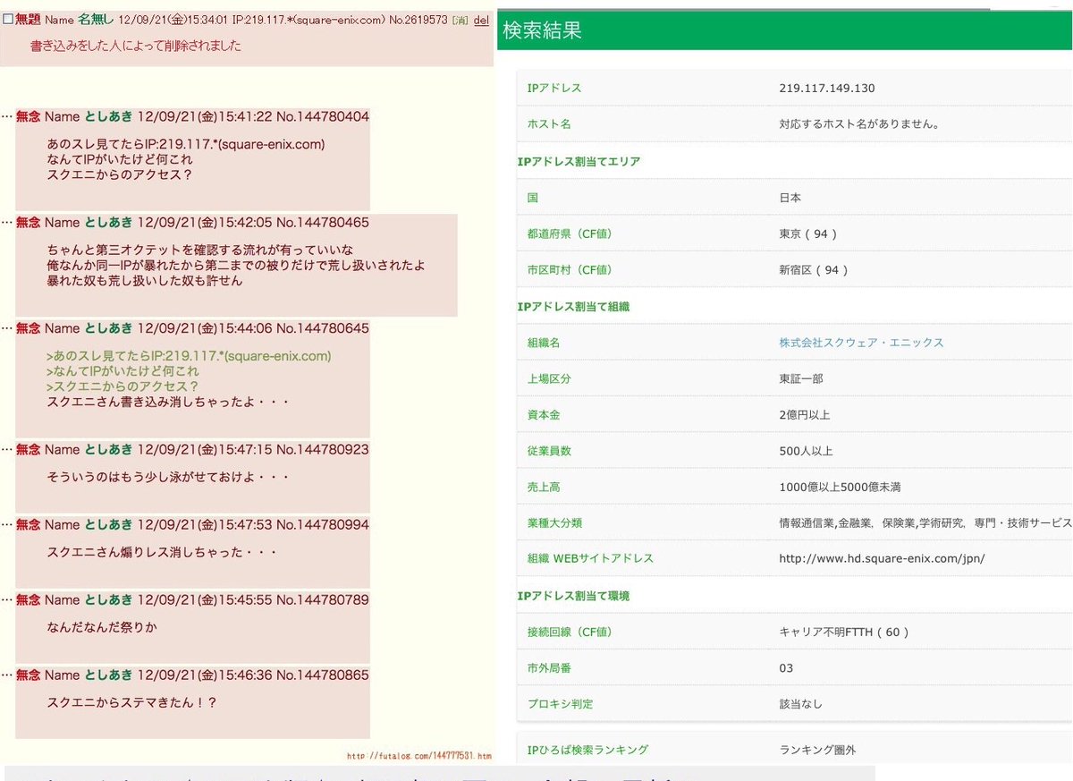Click post number No.144780994
This screenshot has height=781, width=1073.
[x=323, y=524]
